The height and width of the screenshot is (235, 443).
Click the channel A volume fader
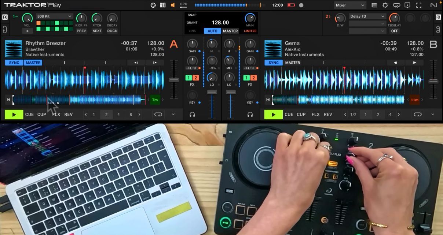pos(212,92)
